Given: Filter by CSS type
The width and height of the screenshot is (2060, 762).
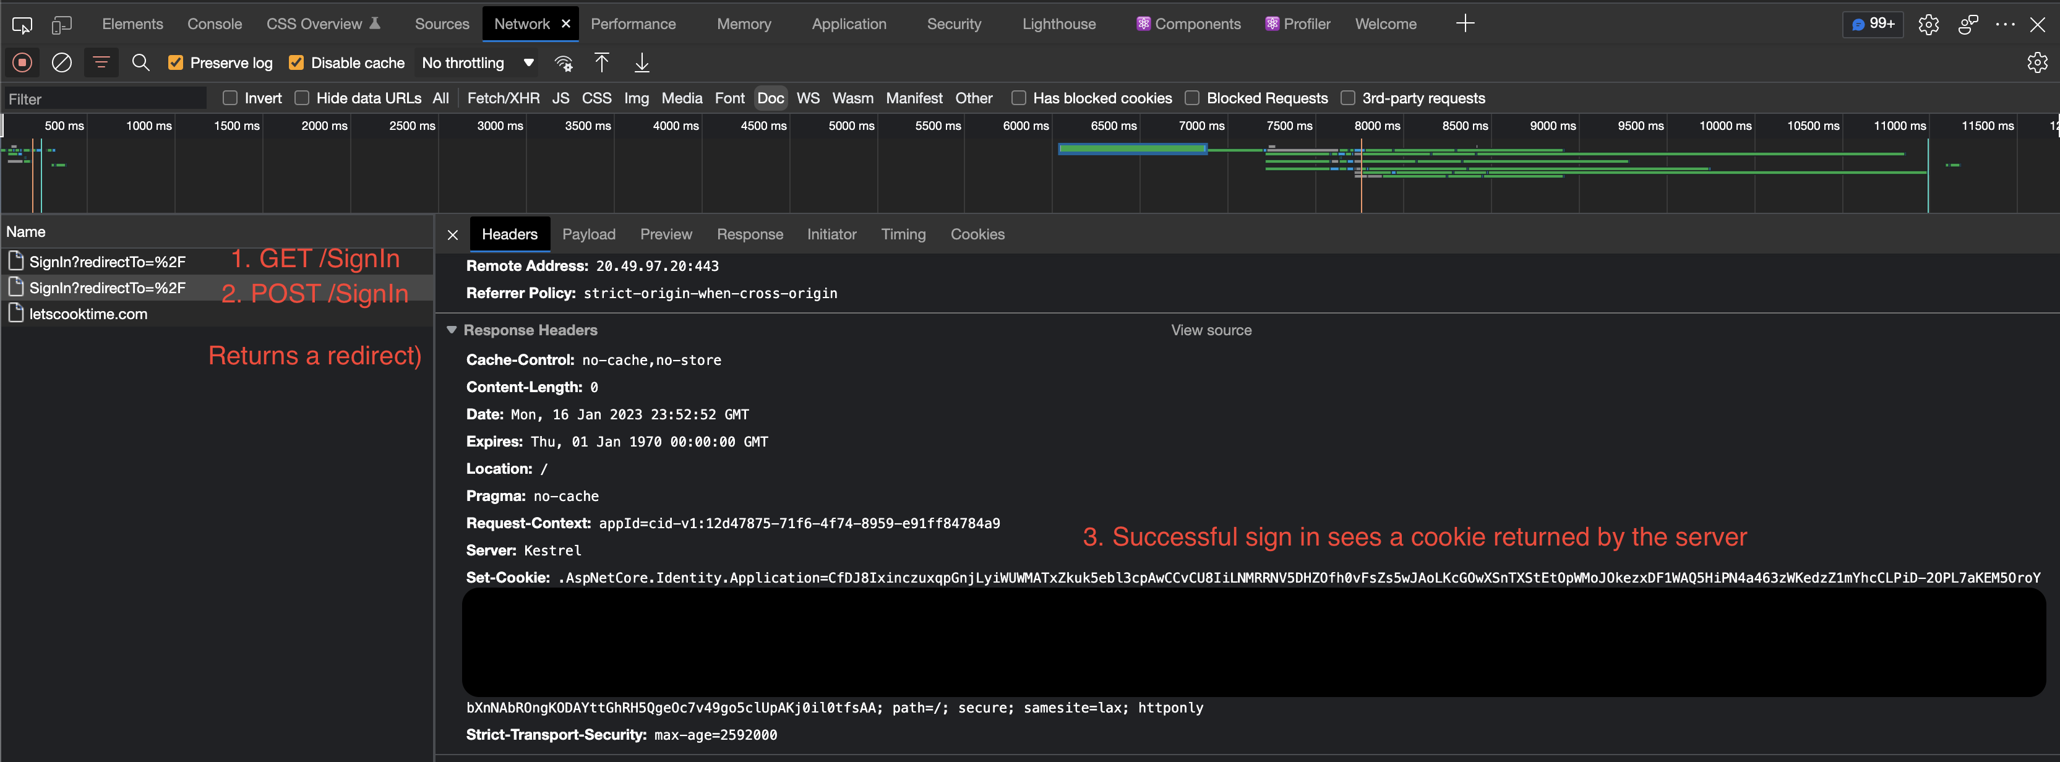Looking at the screenshot, I should click(596, 98).
